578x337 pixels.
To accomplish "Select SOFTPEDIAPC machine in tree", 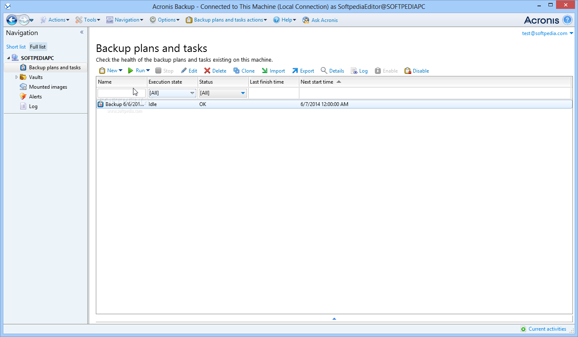I will tap(37, 58).
